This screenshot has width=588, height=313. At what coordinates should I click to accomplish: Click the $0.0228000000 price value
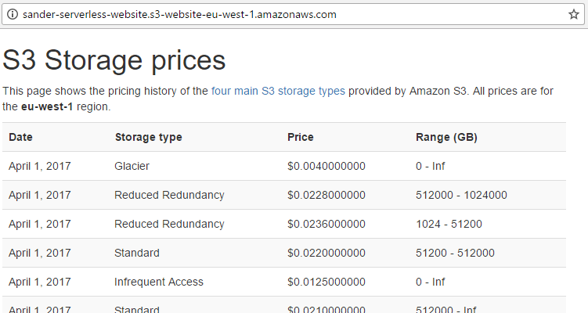326,195
